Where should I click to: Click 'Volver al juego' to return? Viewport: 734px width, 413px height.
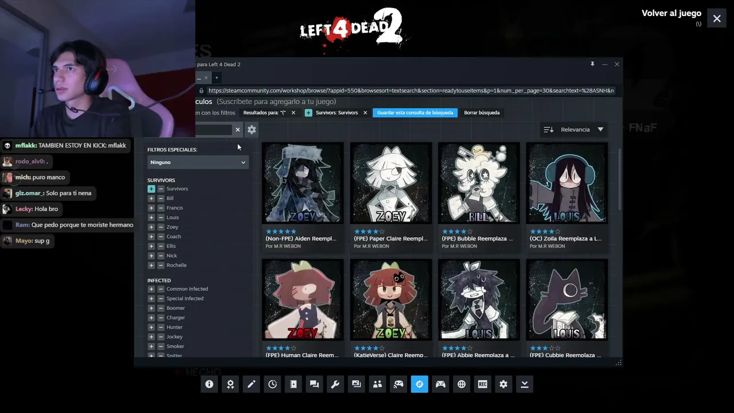(x=671, y=13)
